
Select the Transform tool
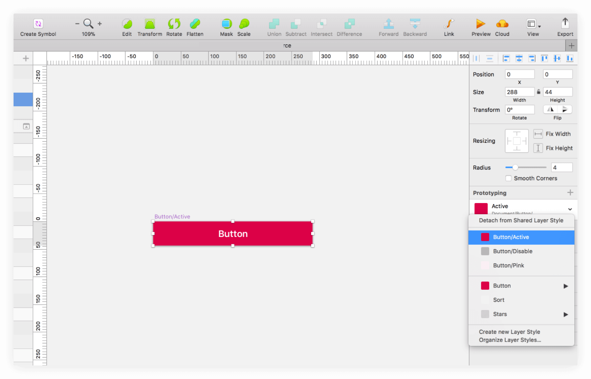[x=150, y=24]
